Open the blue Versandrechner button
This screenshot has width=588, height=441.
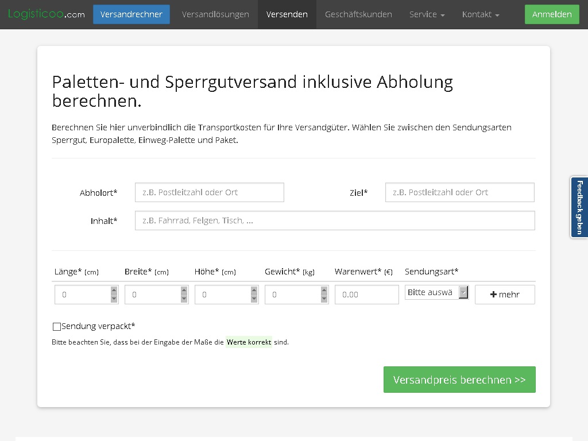point(131,14)
